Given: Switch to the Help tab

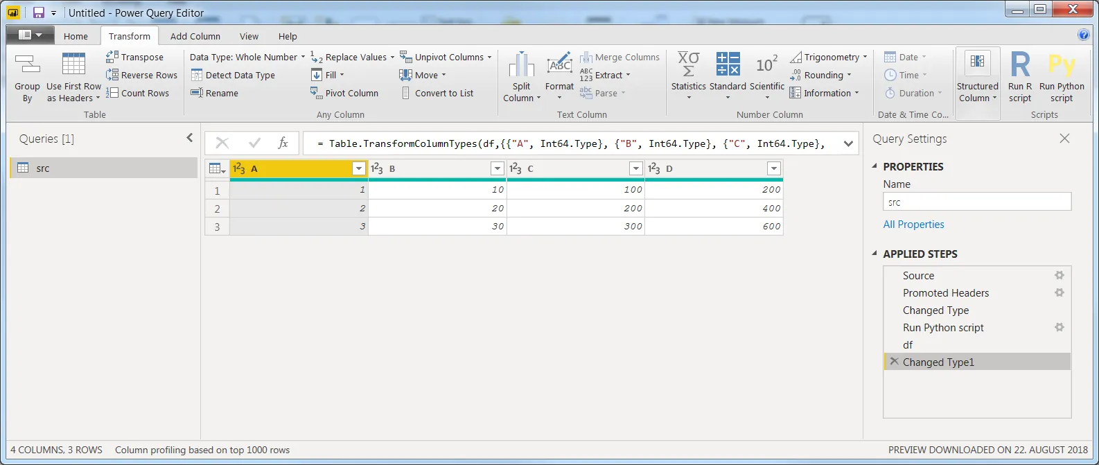Looking at the screenshot, I should 288,36.
